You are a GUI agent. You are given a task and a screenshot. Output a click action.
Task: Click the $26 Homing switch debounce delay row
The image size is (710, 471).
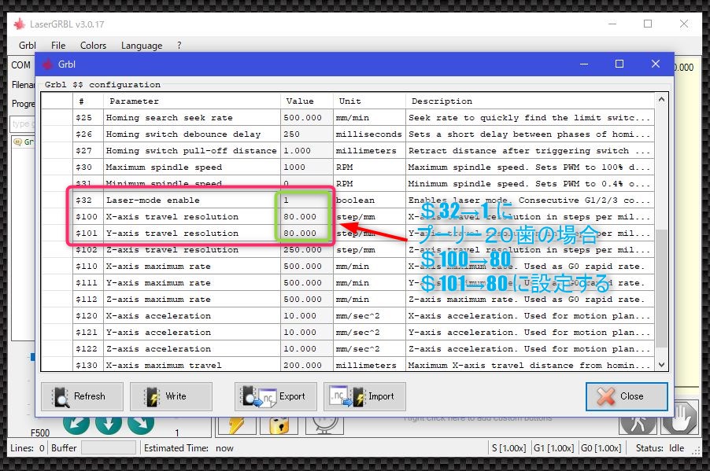[x=347, y=134]
